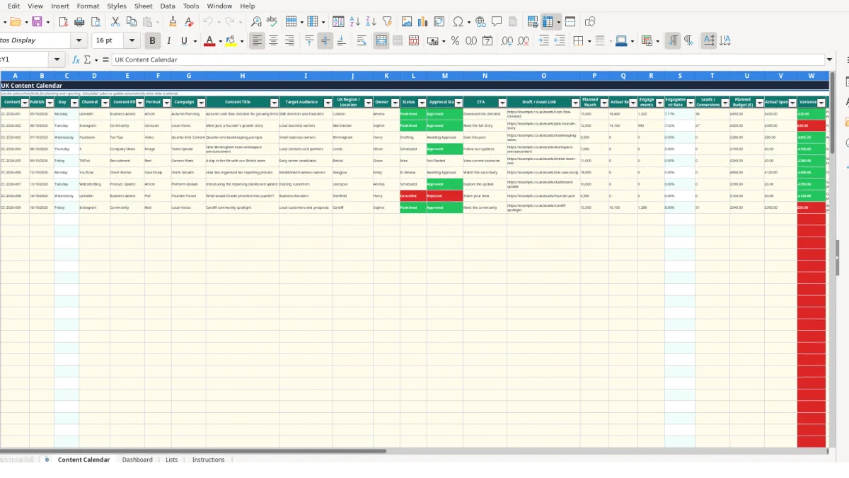The height and width of the screenshot is (478, 849).
Task: Click the Save document icon
Action: [x=37, y=22]
